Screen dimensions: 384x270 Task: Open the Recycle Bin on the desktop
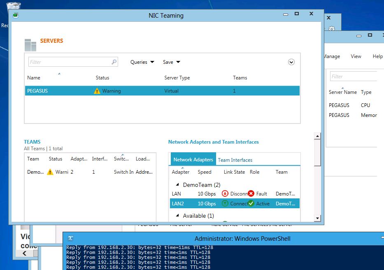[14, 5]
